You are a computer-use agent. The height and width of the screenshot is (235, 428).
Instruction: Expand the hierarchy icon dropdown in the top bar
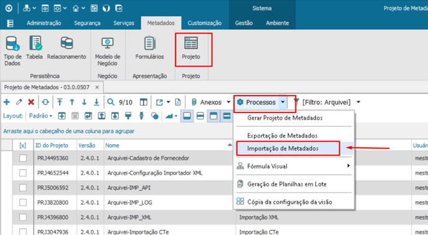[34, 9]
